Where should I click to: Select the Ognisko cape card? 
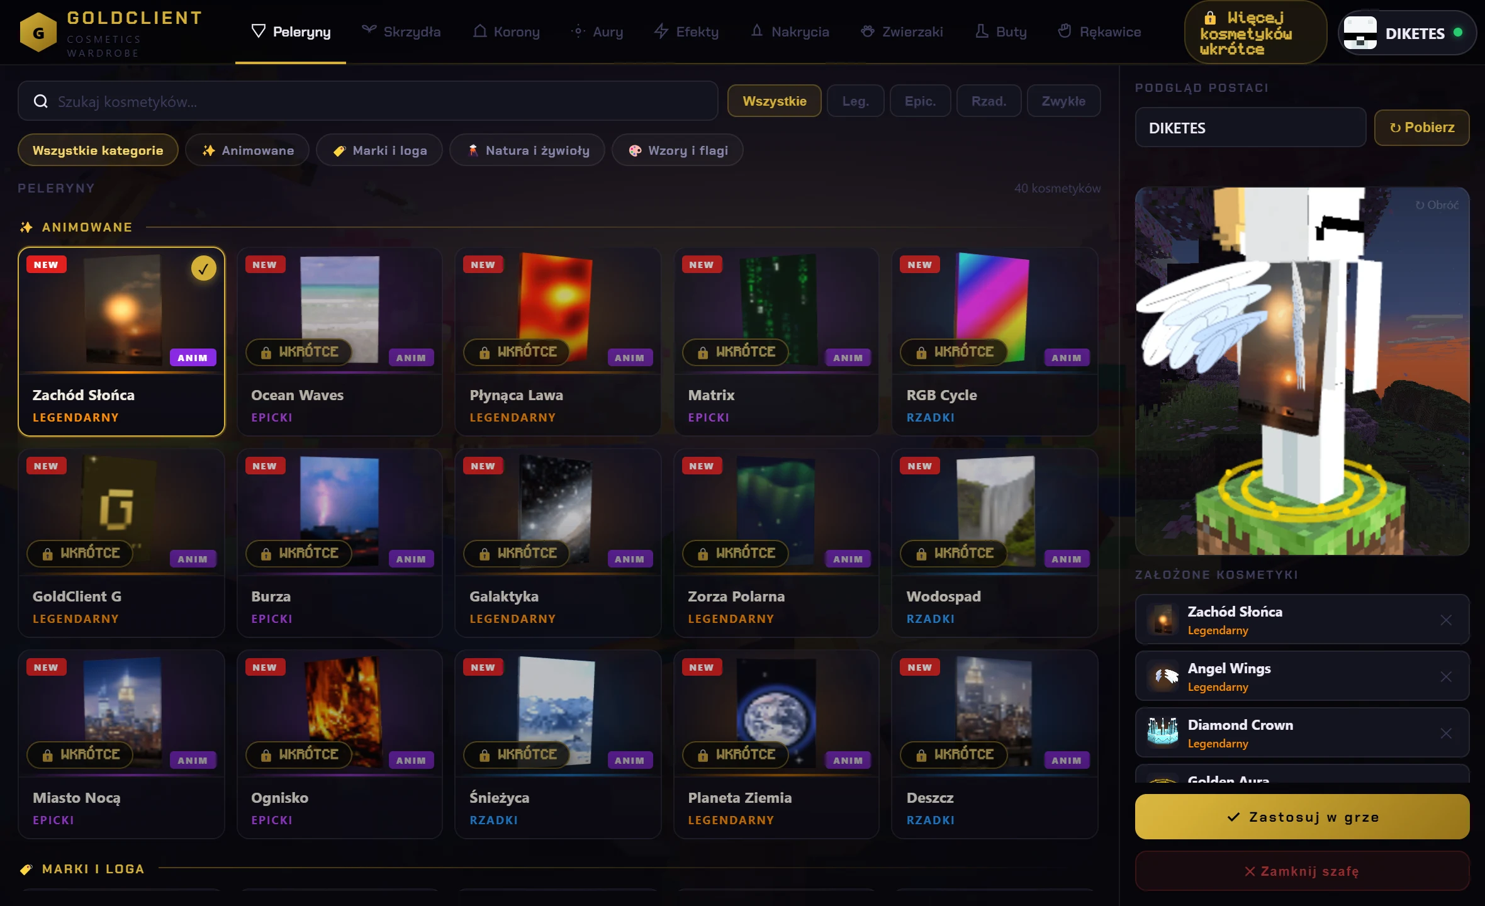point(340,744)
